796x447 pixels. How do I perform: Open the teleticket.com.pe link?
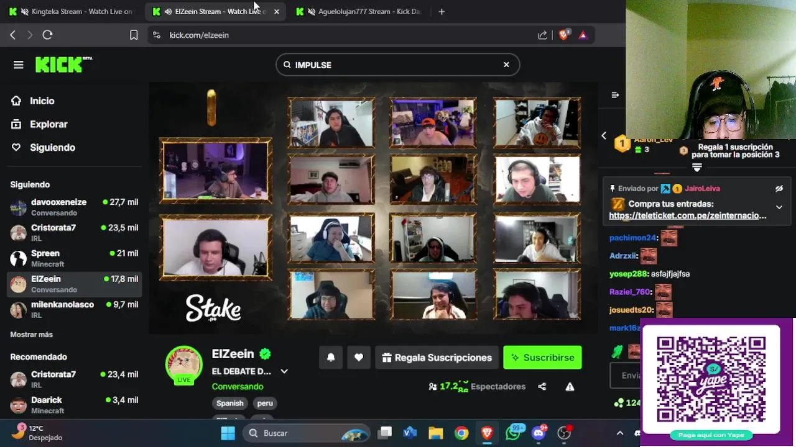click(x=688, y=215)
